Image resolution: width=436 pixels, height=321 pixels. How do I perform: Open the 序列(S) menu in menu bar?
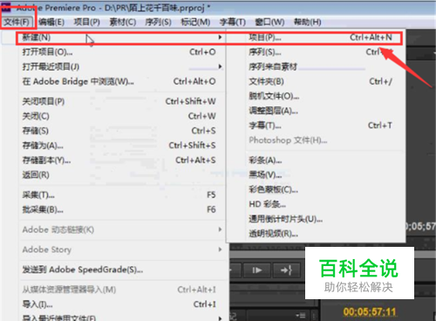click(158, 22)
